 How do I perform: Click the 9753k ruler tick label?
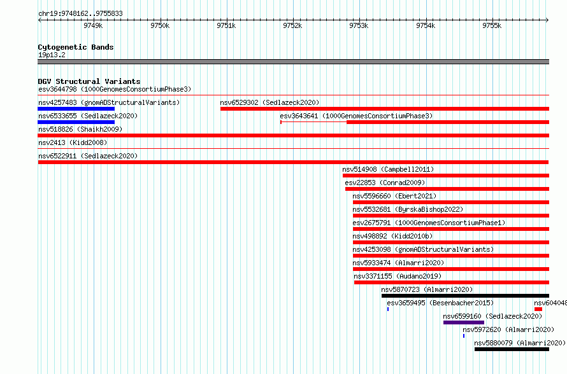click(x=359, y=25)
